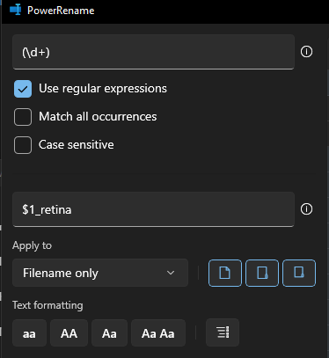Toggle the Include subfolders button
The height and width of the screenshot is (358, 329).
tap(299, 273)
